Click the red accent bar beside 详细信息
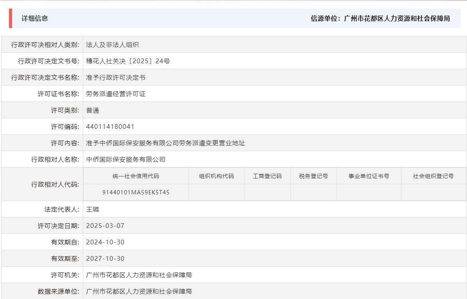 [10, 18]
